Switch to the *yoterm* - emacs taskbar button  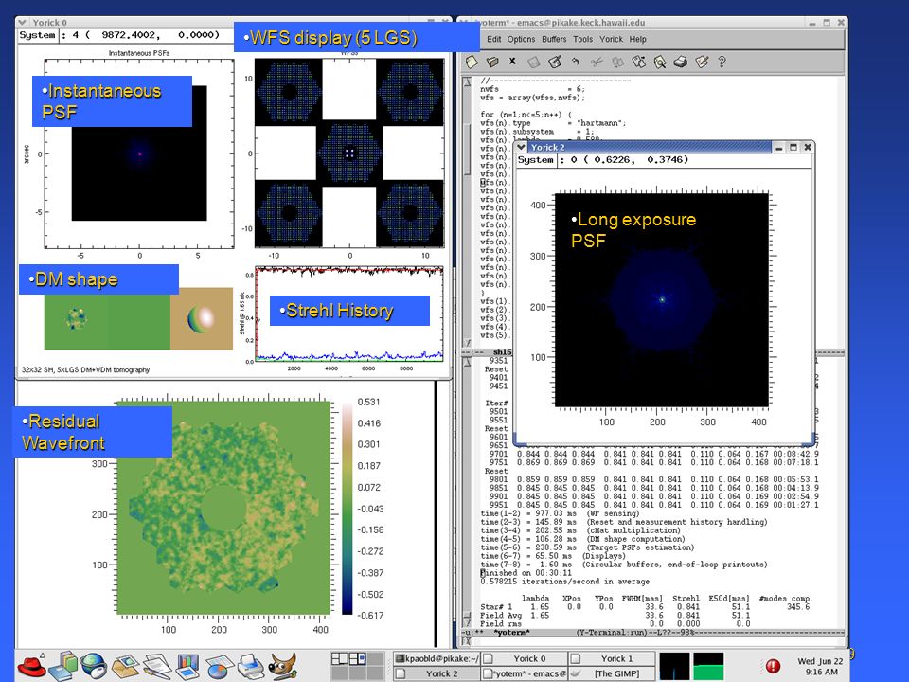pos(525,673)
